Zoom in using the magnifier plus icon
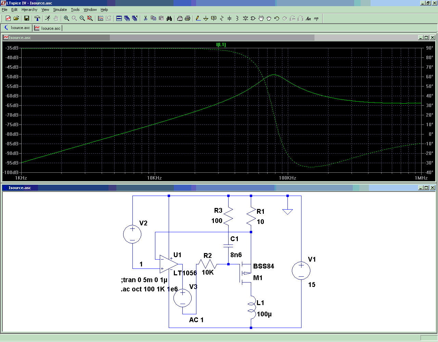This screenshot has height=342, width=438. pyautogui.click(x=66, y=18)
